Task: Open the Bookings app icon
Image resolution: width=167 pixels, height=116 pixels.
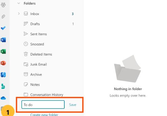Action: point(3,86)
